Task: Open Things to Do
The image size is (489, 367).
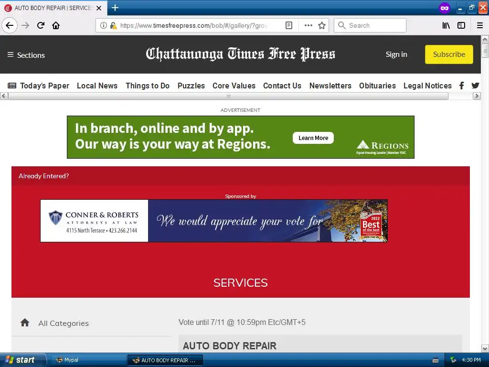Action: point(148,86)
